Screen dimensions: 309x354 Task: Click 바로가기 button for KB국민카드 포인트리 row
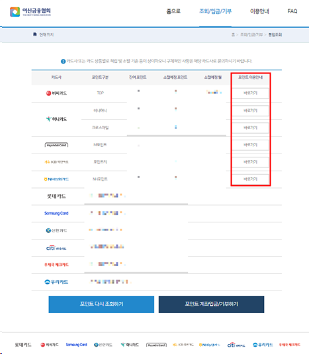251,162
